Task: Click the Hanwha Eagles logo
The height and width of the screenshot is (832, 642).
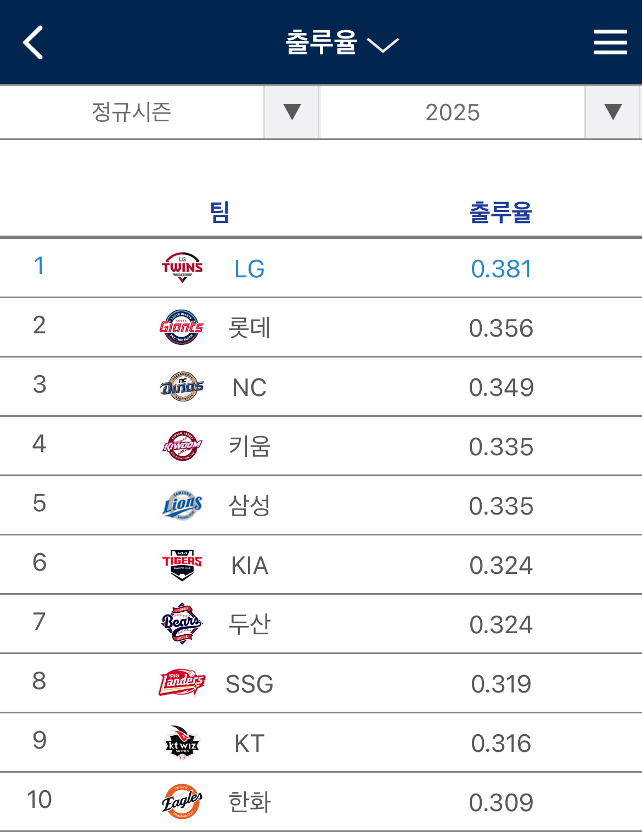Action: (x=182, y=802)
